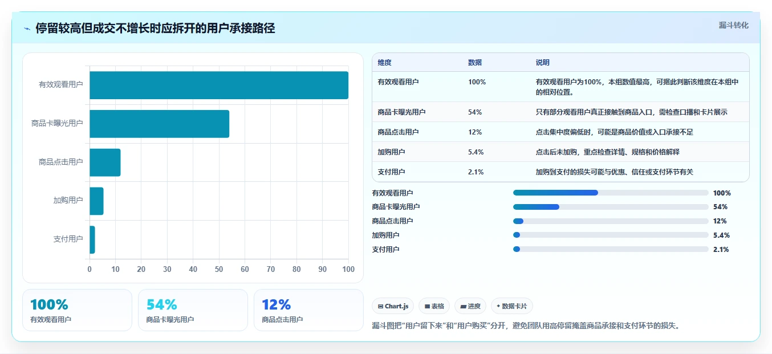Screen dimensions: 772x354
Task: Click the description 有效观看用户为100%
Action: [637, 87]
